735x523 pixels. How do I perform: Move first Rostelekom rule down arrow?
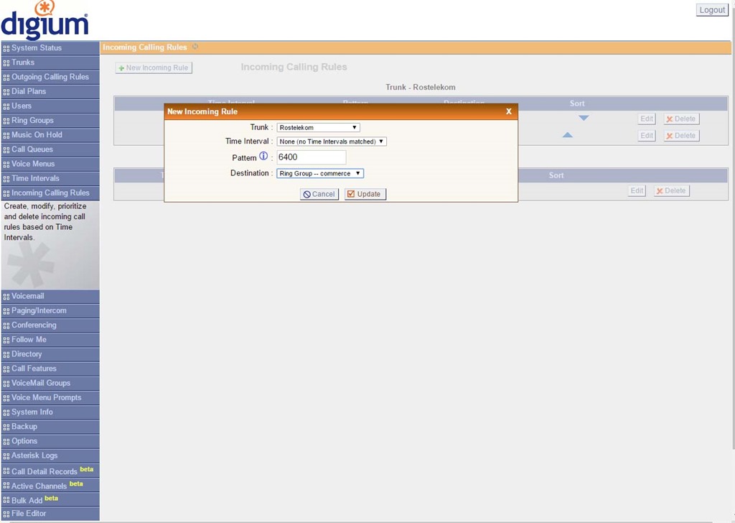(584, 119)
